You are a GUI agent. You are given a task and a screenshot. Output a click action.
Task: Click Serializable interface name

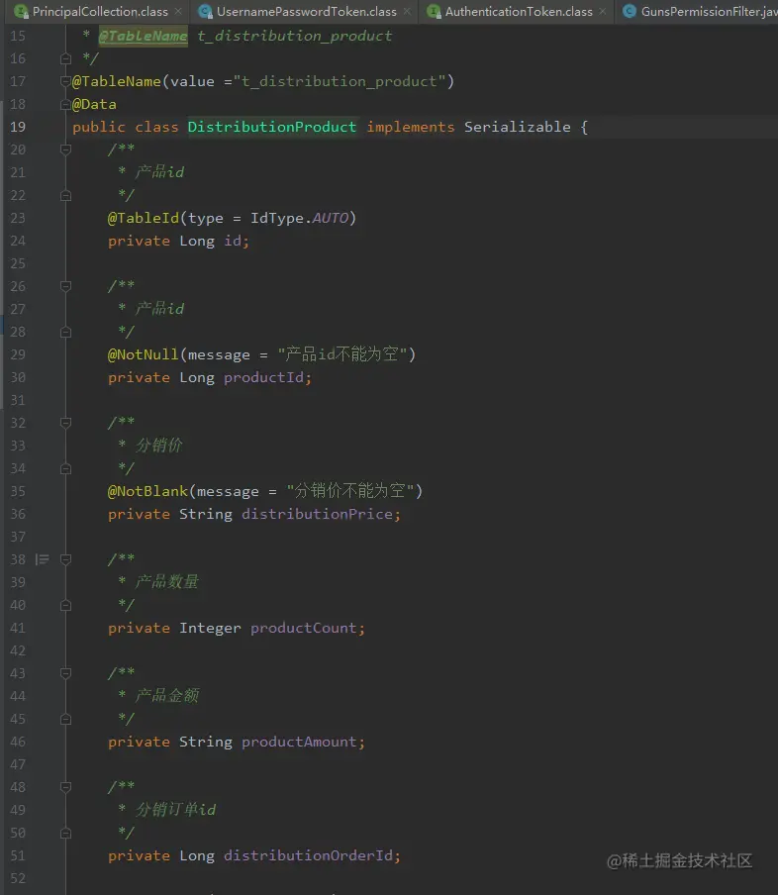pyautogui.click(x=517, y=127)
